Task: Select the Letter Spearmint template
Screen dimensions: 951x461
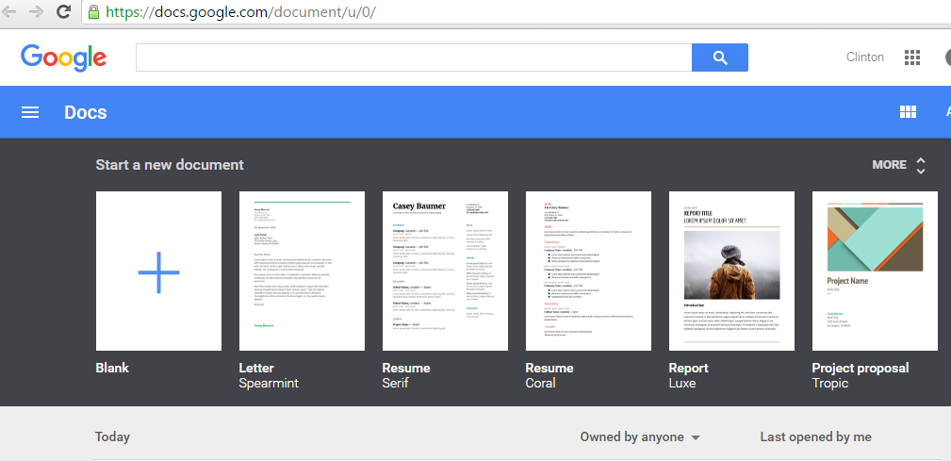Action: pyautogui.click(x=302, y=272)
